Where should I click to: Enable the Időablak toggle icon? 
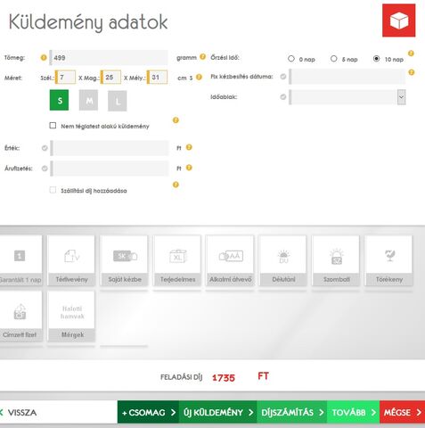click(x=283, y=97)
